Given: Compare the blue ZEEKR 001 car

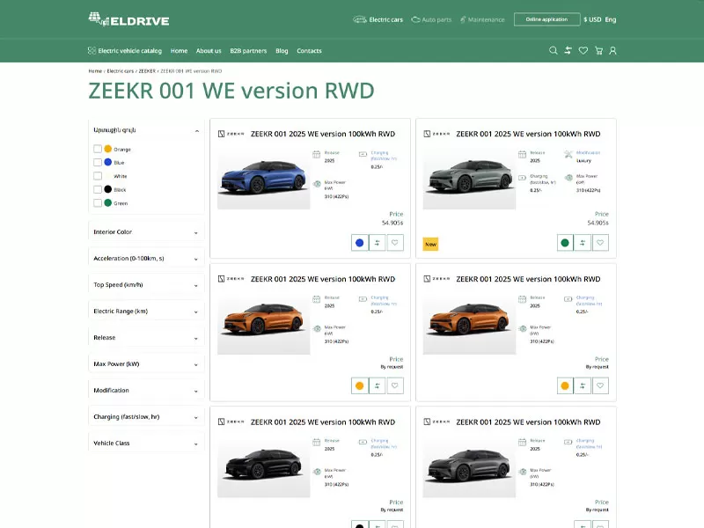Looking at the screenshot, I should click(378, 243).
